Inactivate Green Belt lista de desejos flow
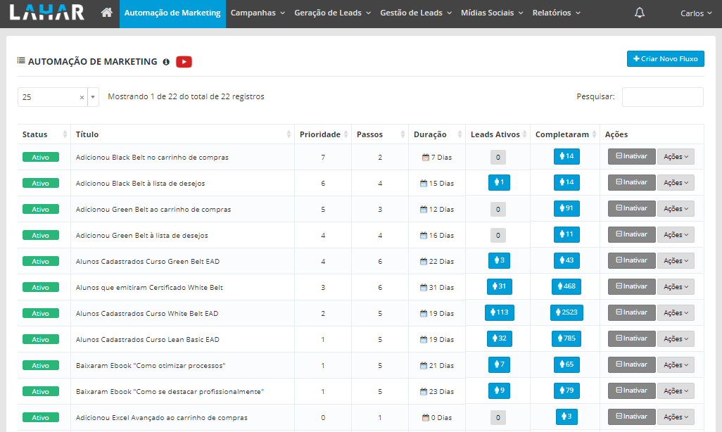This screenshot has width=722, height=432. tap(632, 234)
